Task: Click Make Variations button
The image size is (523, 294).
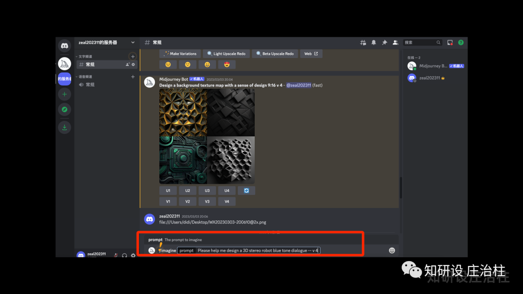Action: pos(180,54)
